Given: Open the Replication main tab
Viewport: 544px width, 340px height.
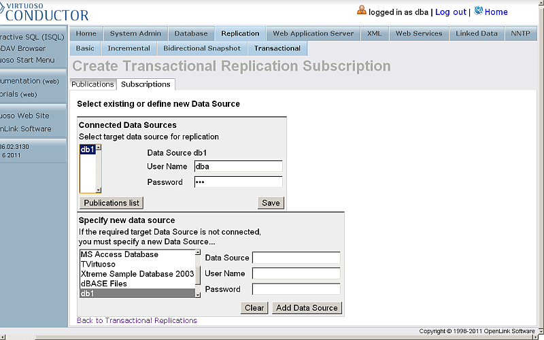Looking at the screenshot, I should click(x=240, y=33).
